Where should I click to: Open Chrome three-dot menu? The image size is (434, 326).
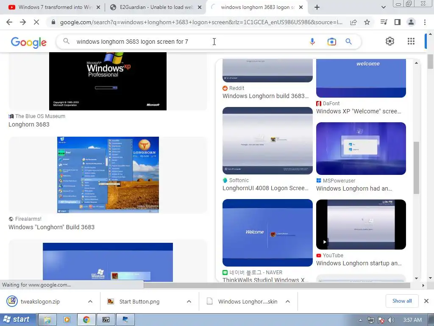425,22
